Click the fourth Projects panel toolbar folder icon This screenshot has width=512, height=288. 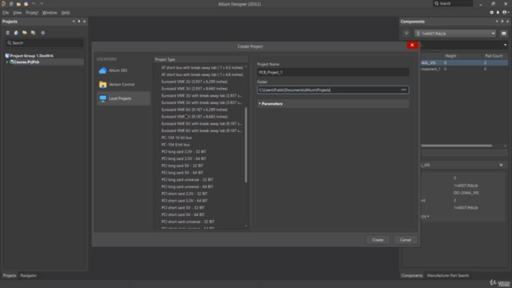pos(33,33)
